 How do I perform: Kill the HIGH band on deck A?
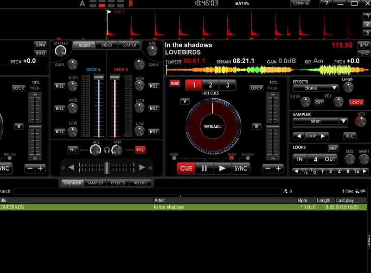point(60,86)
